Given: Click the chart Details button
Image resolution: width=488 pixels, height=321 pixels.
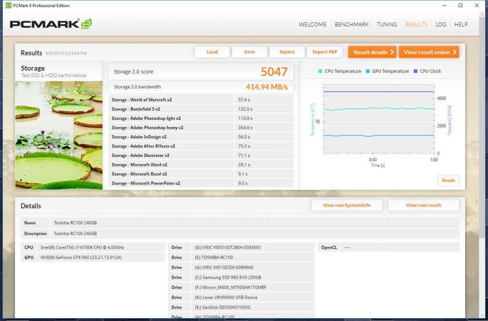Looking at the screenshot, I should point(448,181).
